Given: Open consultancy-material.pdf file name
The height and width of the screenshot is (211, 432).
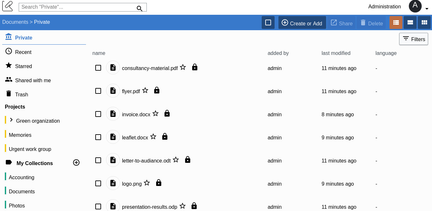Looking at the screenshot, I should 150,68.
